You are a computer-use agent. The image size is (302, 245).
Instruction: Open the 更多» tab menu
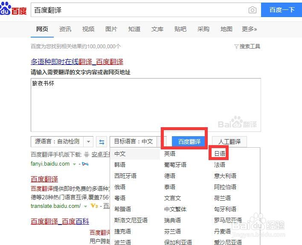pos(249,29)
